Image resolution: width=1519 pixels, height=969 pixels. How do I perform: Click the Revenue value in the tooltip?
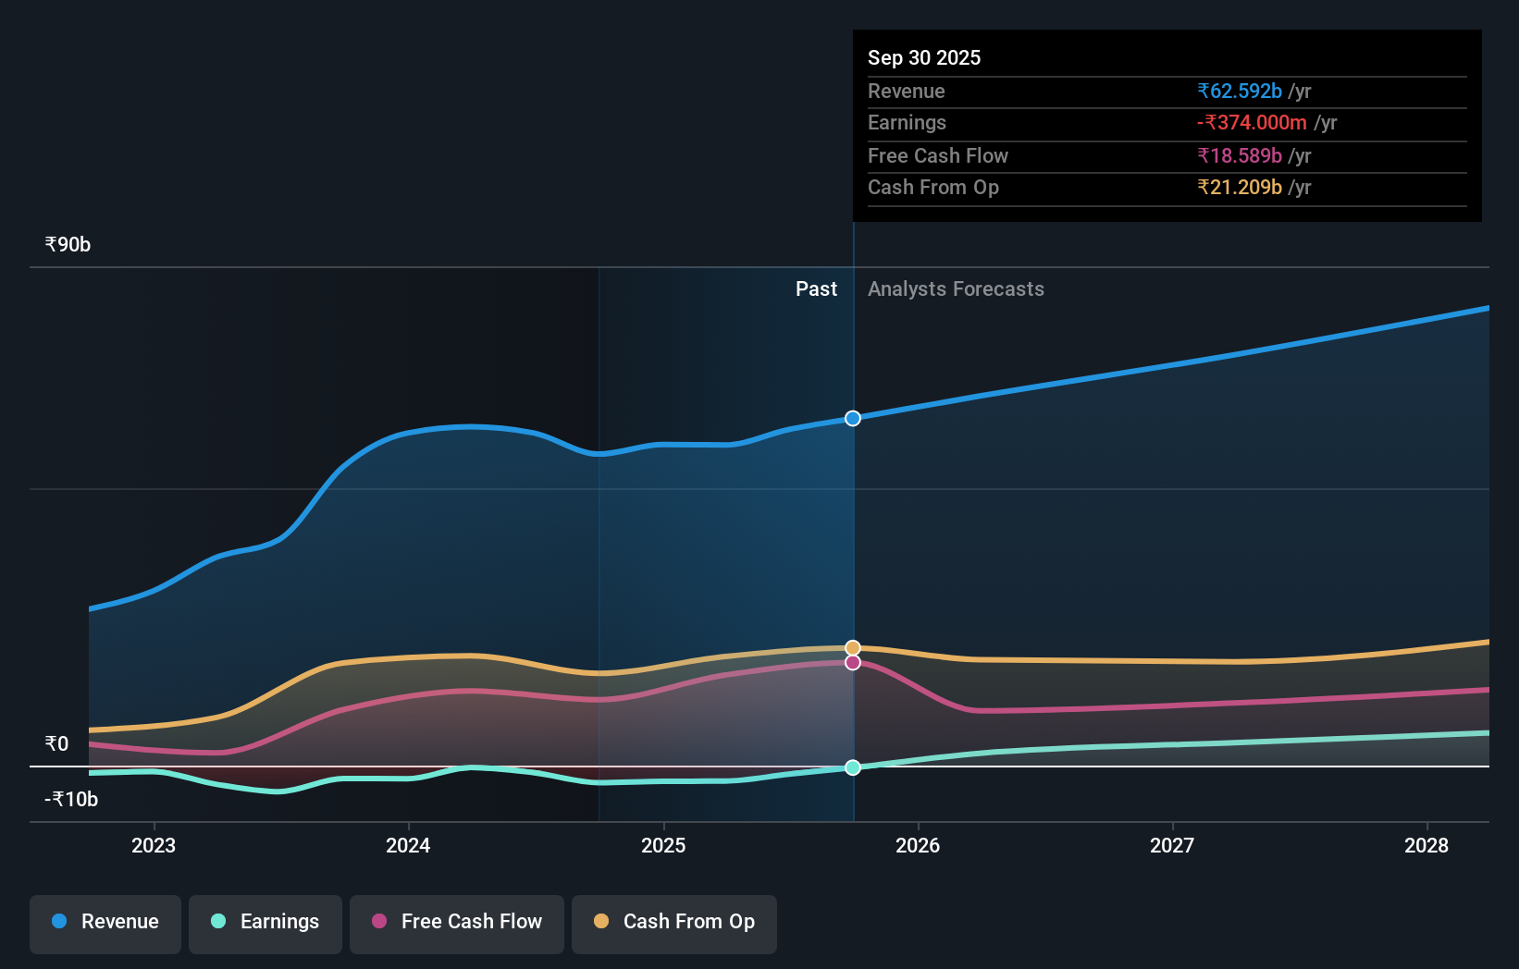[x=1240, y=92]
